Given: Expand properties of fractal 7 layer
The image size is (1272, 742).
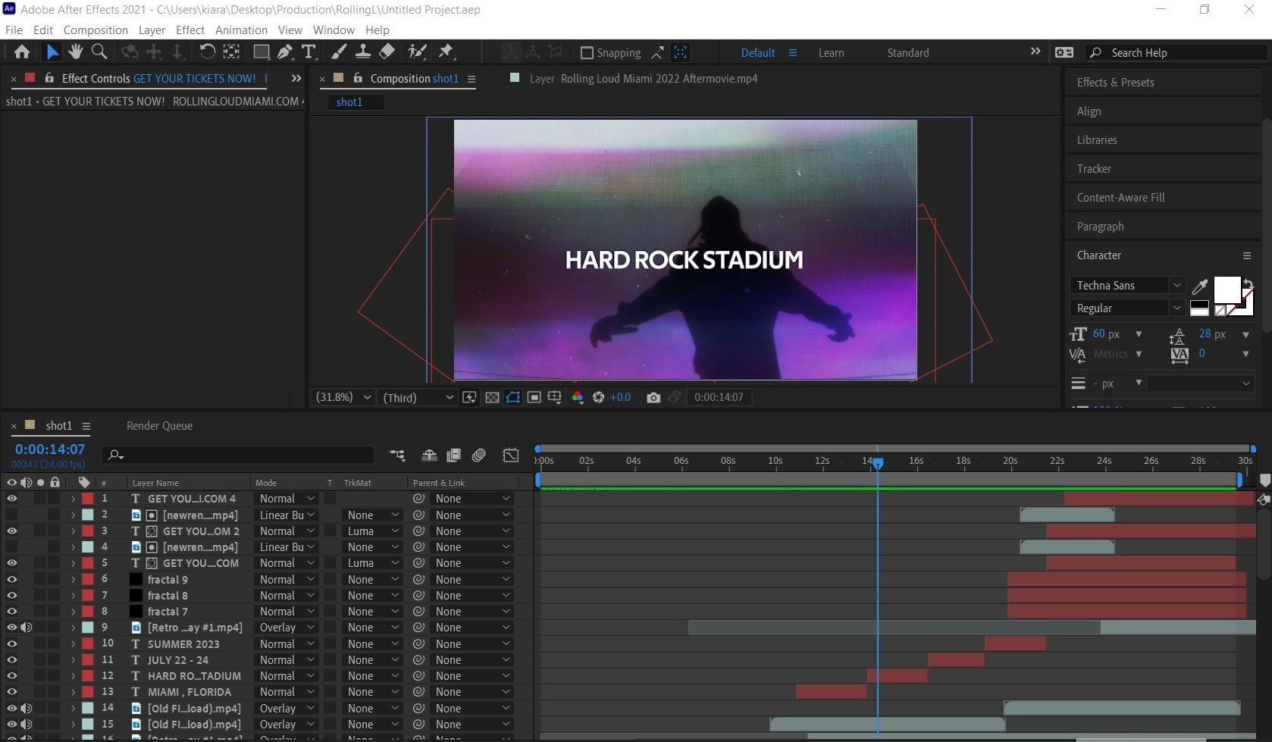Looking at the screenshot, I should click(73, 612).
